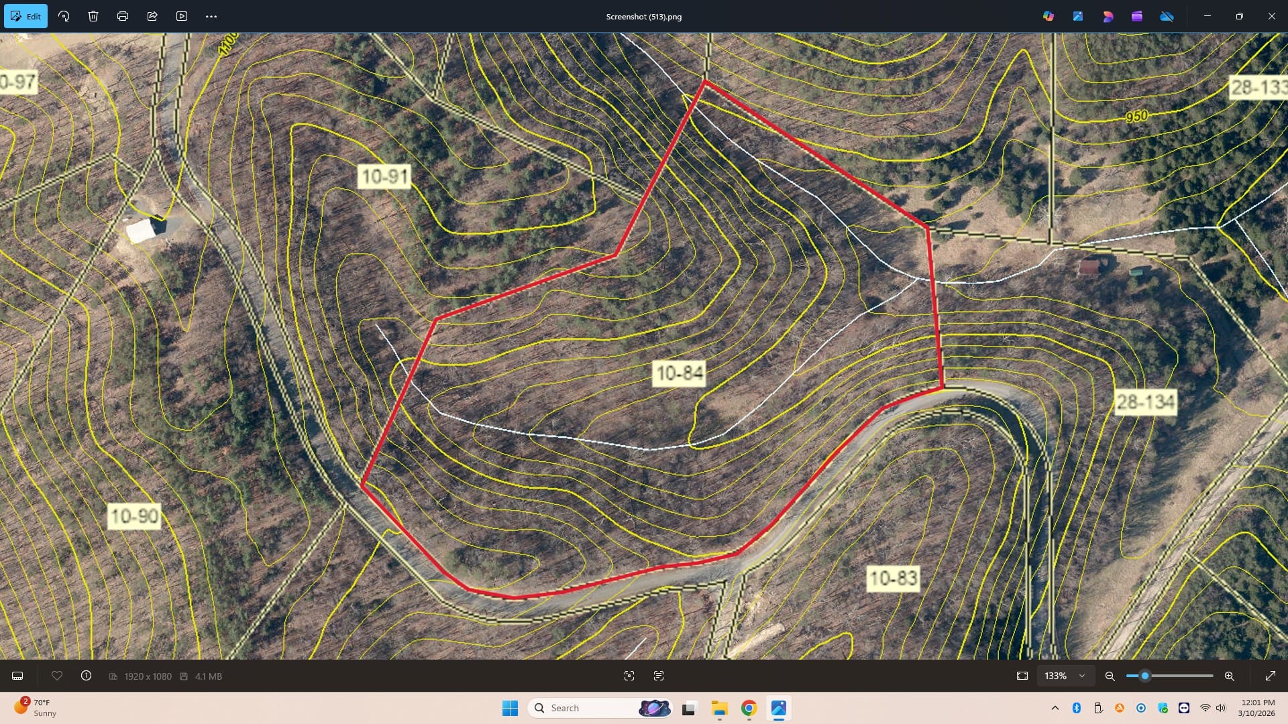Click the visual search scan icon
The height and width of the screenshot is (724, 1288).
point(629,676)
